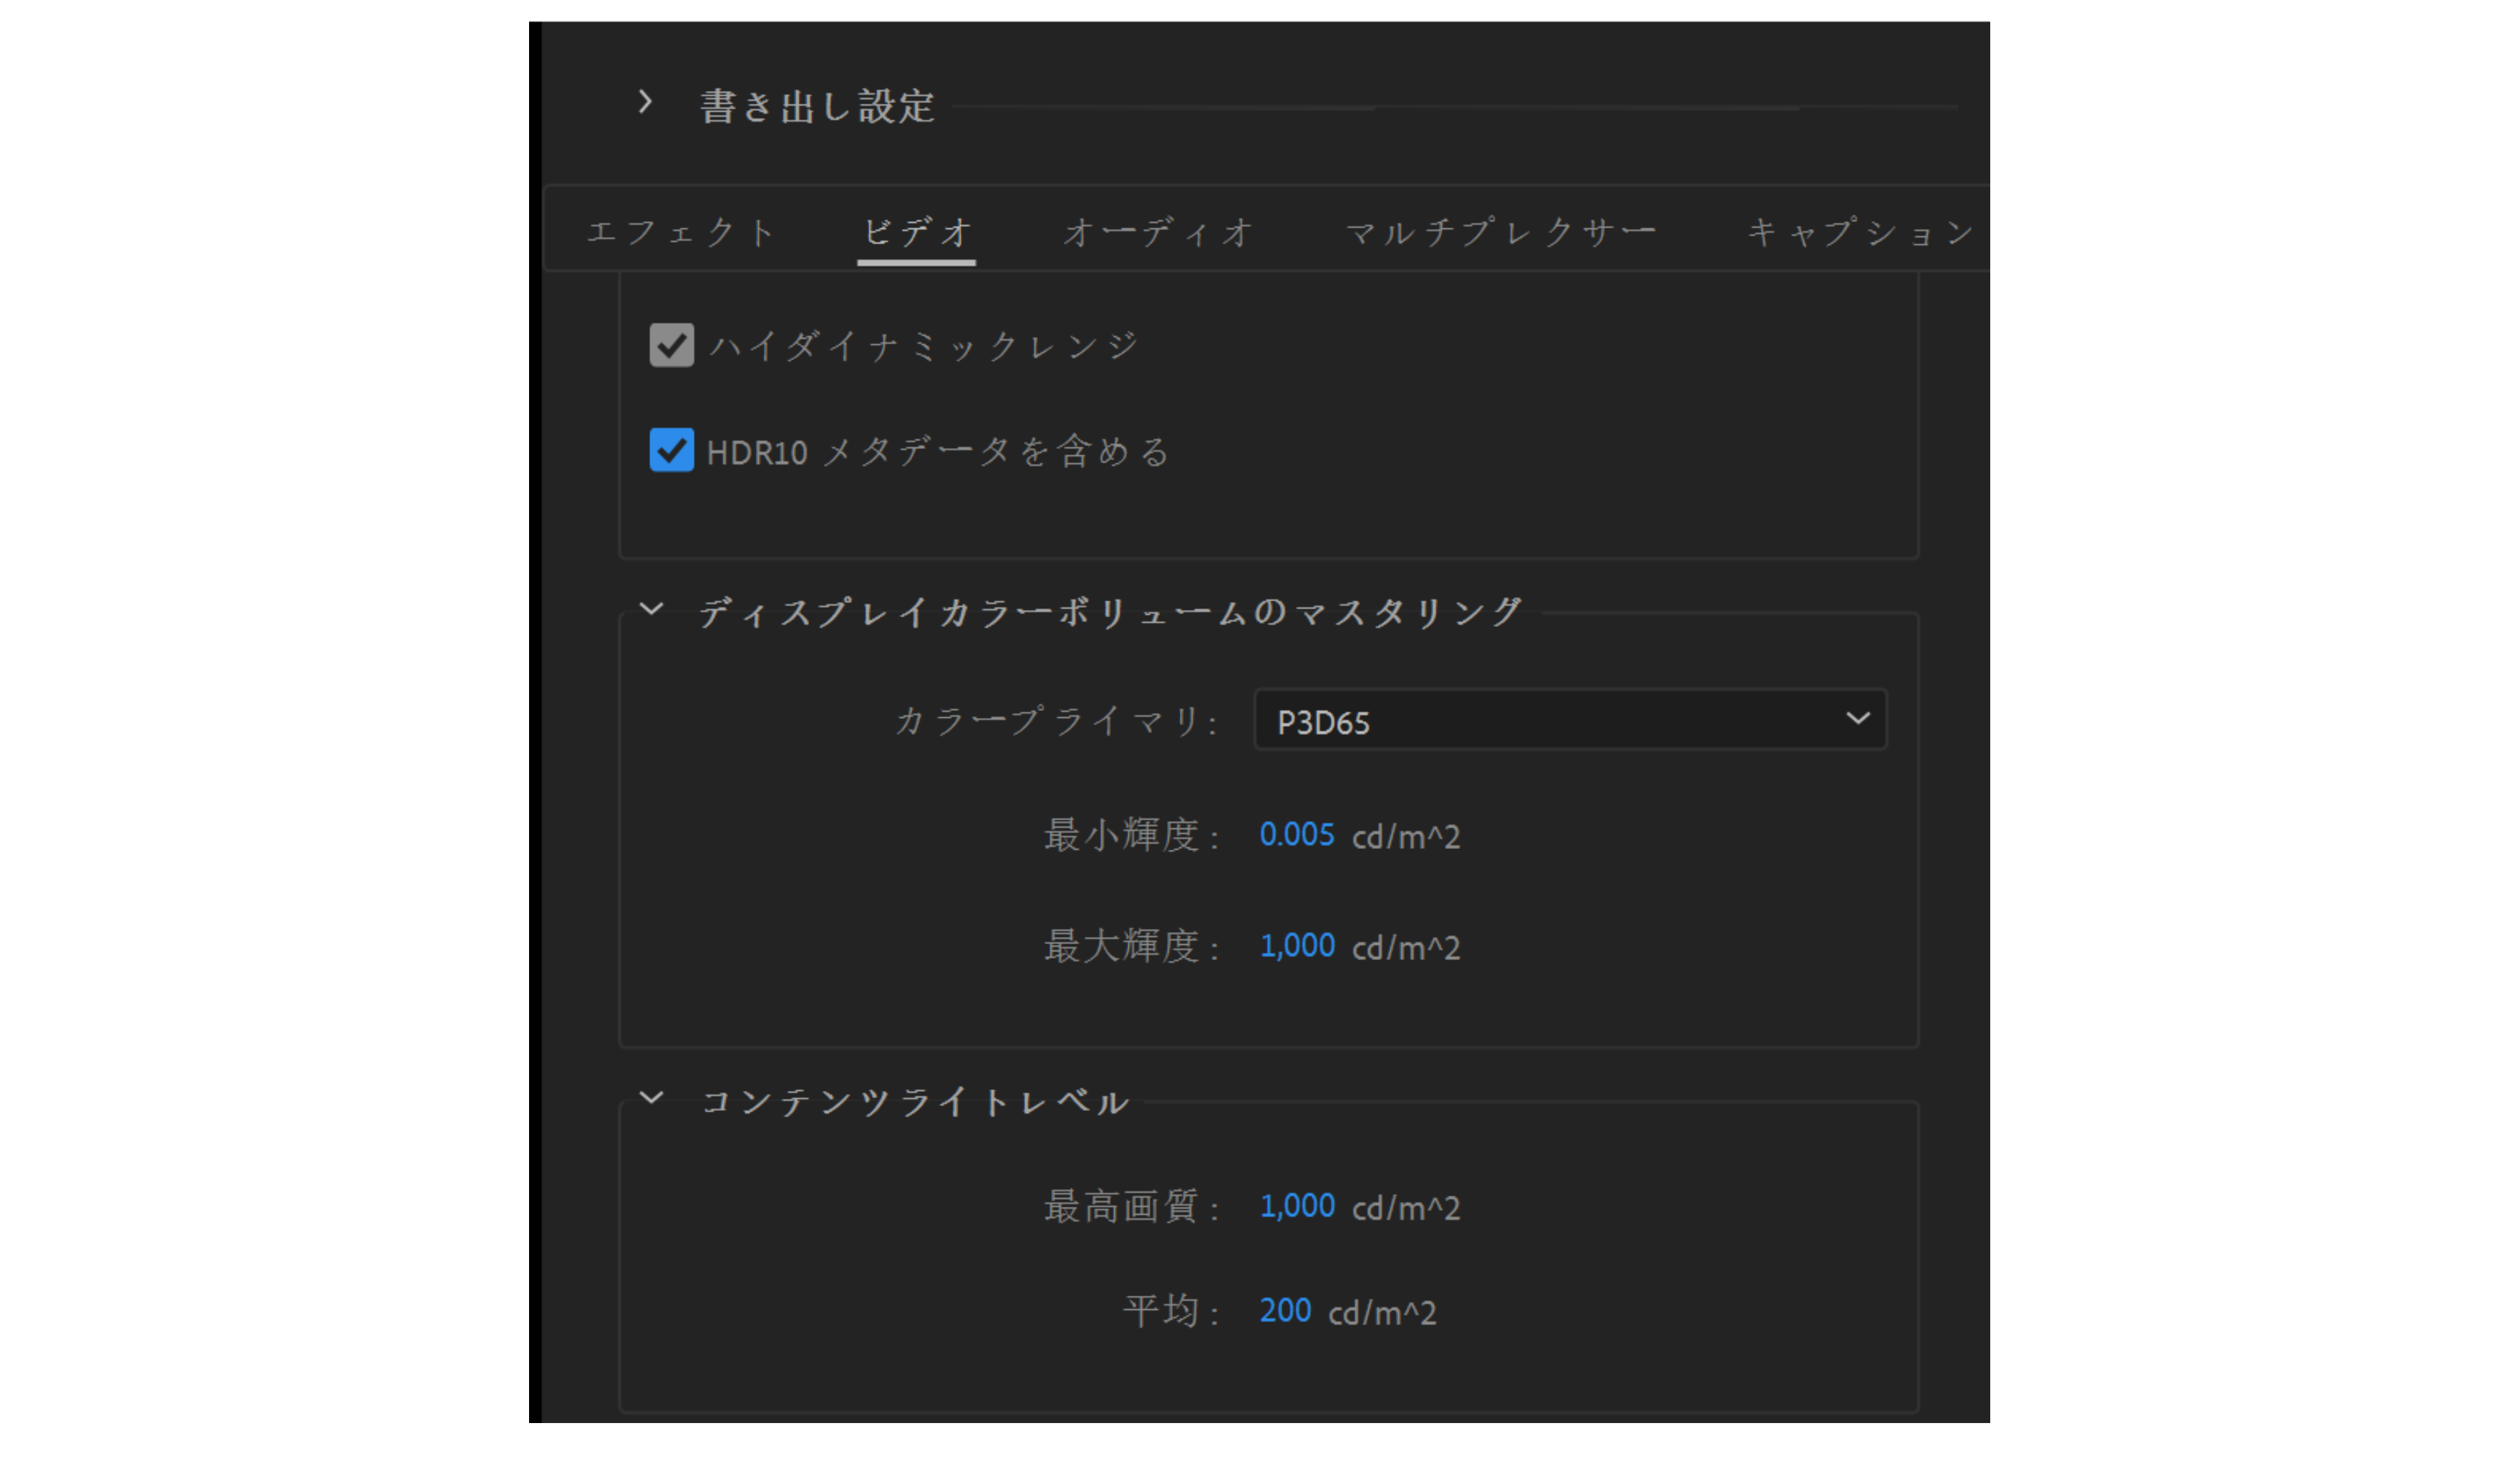The height and width of the screenshot is (1461, 2520).
Task: Open the オーディオ tab
Action: pos(1158,232)
